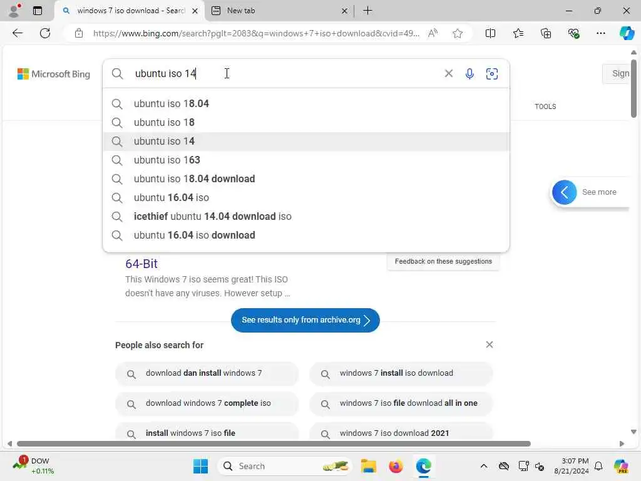Click the Microsoft Bing logo
This screenshot has width=641, height=481.
coord(54,74)
